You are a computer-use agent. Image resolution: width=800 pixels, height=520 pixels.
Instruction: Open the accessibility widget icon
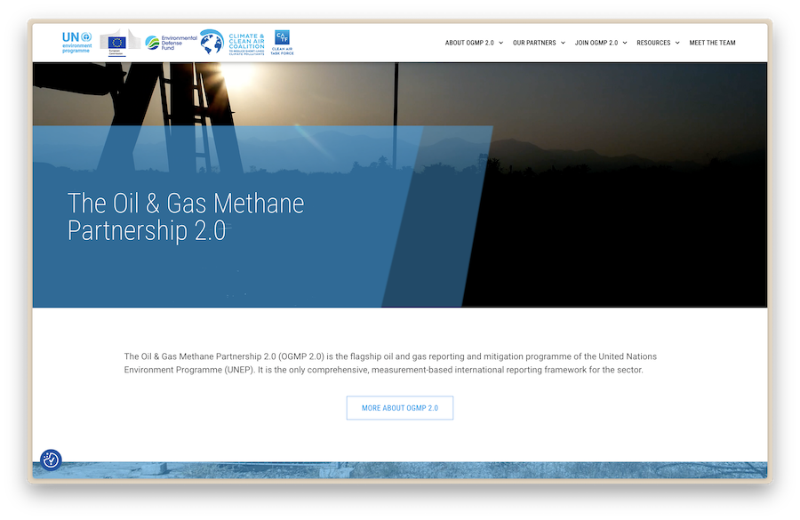(52, 460)
